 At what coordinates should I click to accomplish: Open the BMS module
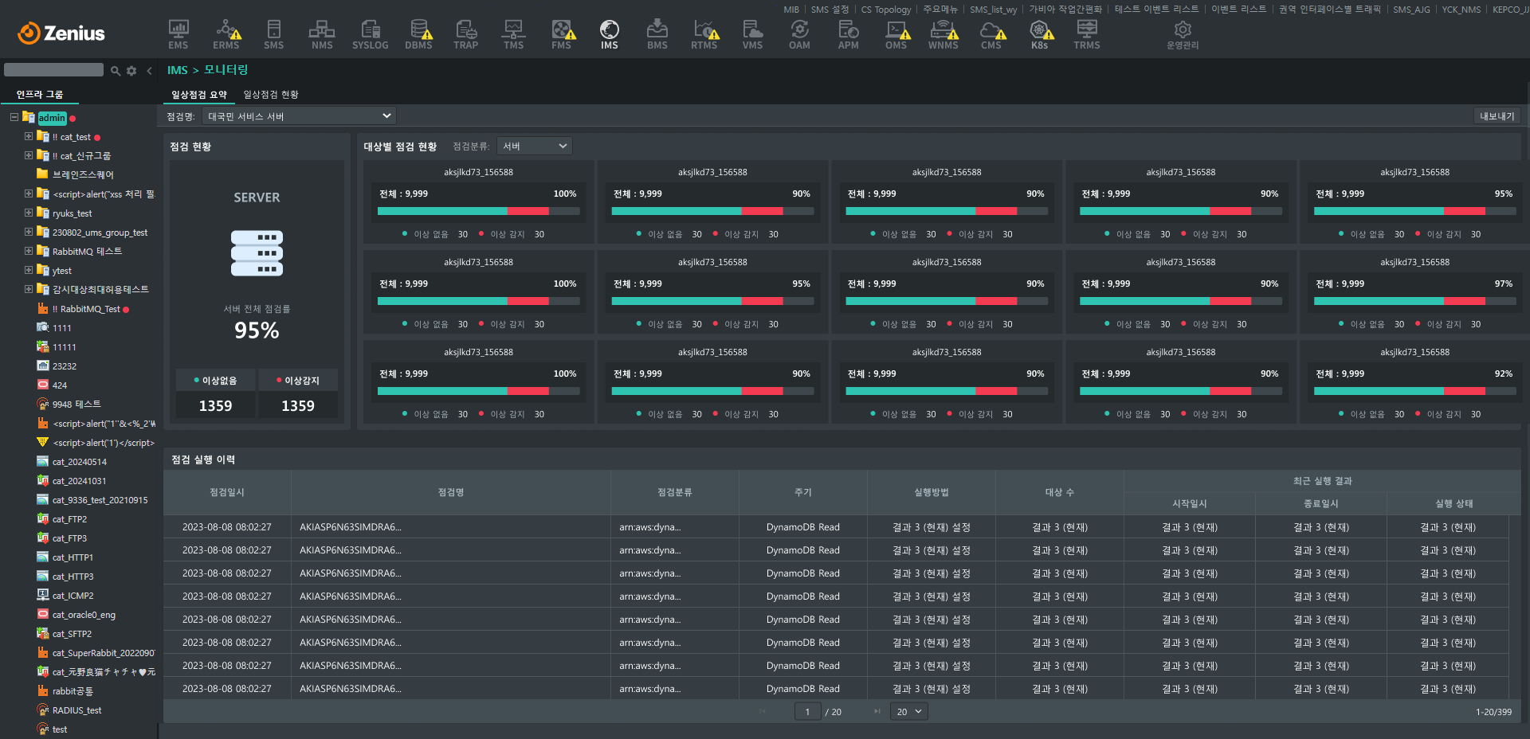(657, 35)
